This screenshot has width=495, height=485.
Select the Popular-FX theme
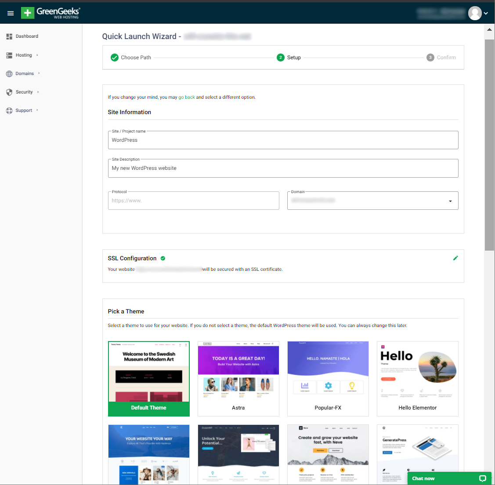tap(328, 379)
